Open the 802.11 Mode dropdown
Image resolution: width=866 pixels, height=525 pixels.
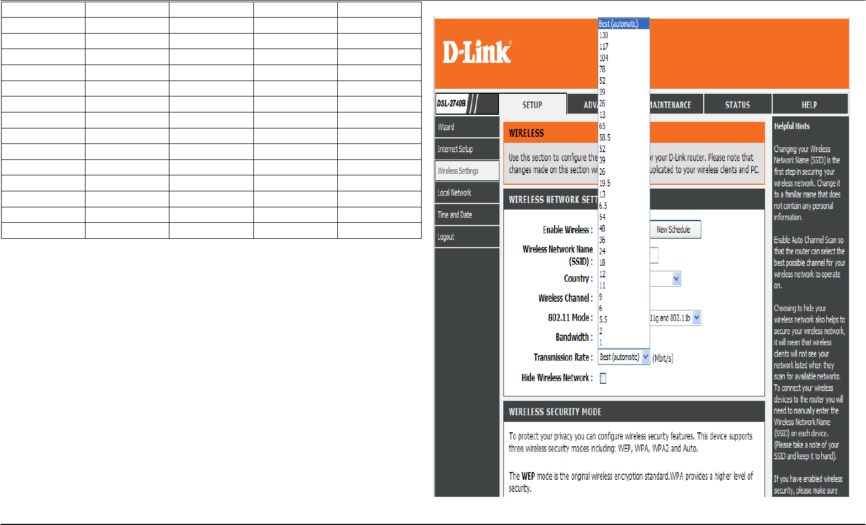pos(696,318)
